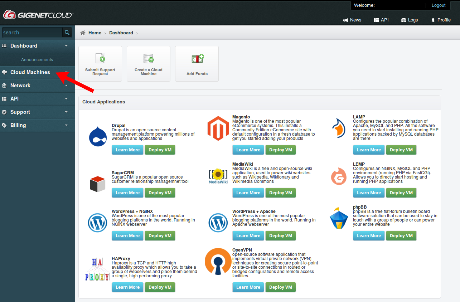The width and height of the screenshot is (460, 302).
Task: Click the WordPress + Apache logo
Action: click(x=218, y=223)
